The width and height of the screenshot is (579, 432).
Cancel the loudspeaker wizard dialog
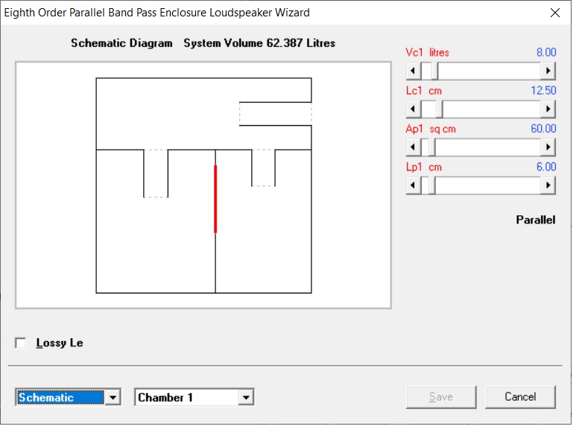(520, 397)
